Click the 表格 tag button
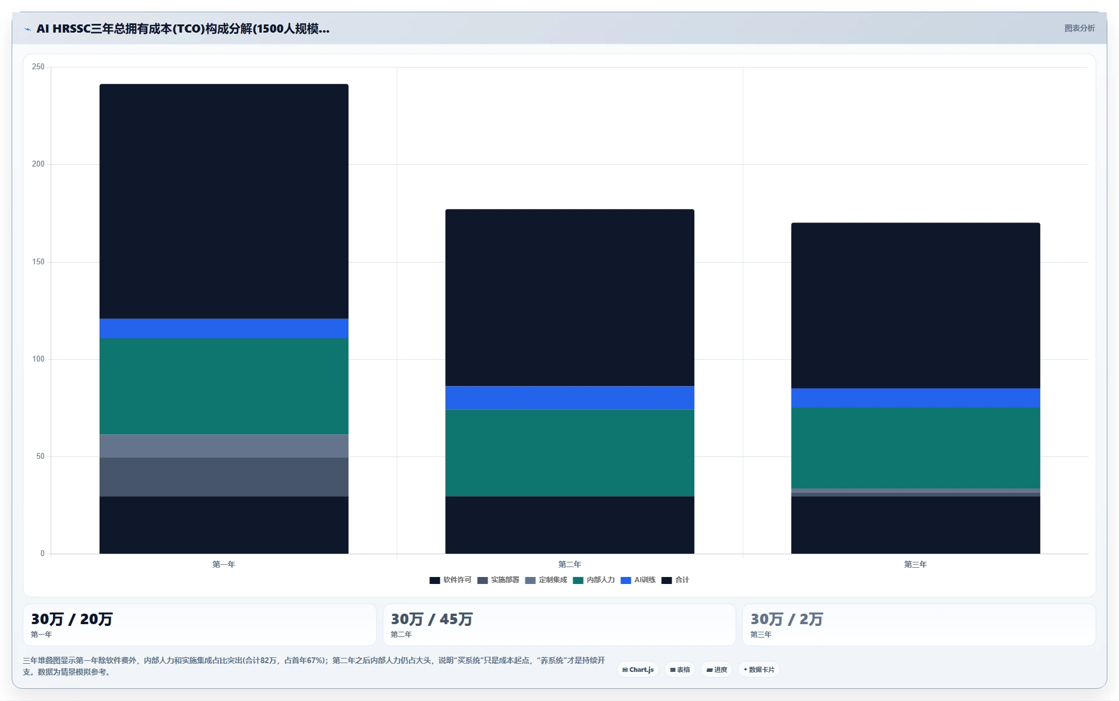This screenshot has width=1119, height=701. click(680, 670)
